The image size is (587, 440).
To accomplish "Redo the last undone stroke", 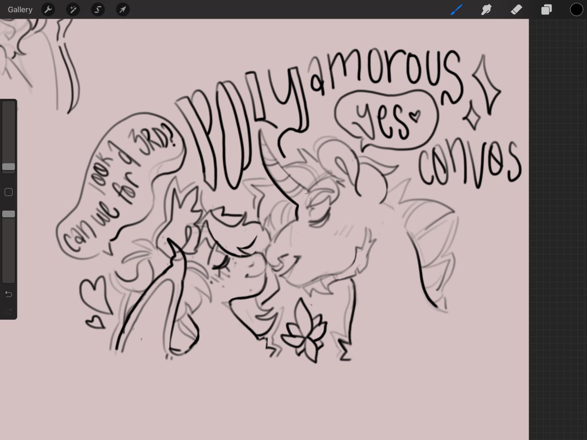I will [x=8, y=311].
